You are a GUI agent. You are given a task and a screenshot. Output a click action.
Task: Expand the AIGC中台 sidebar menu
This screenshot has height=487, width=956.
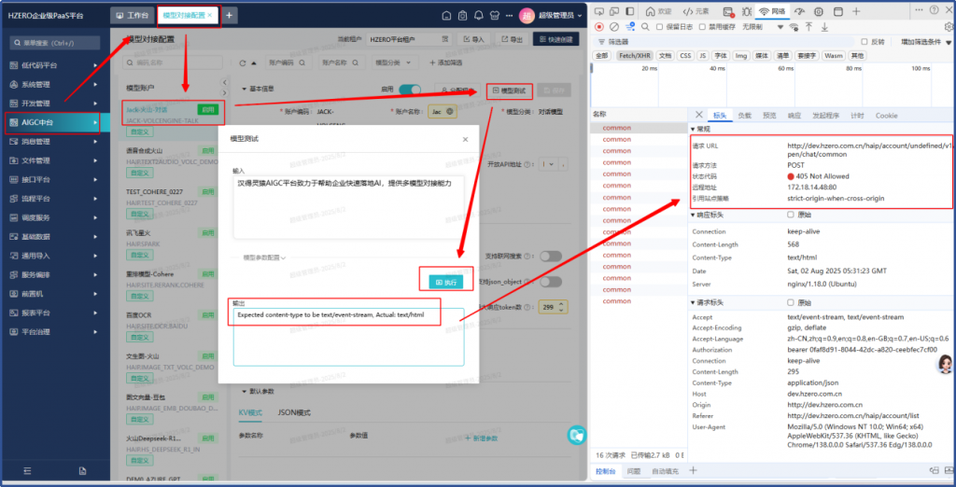tap(53, 122)
